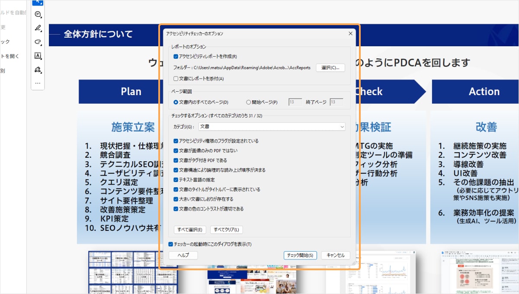Image resolution: width=519 pixels, height=294 pixels.
Task: Toggle 文書の色のコントラストが適切である checkbox
Action: pyautogui.click(x=176, y=209)
